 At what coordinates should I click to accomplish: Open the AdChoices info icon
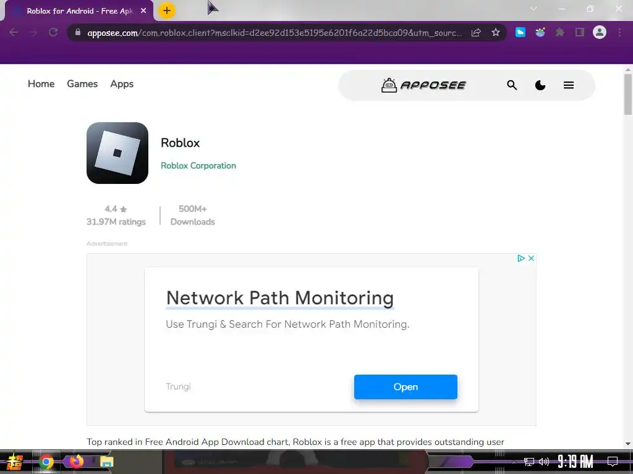click(520, 258)
